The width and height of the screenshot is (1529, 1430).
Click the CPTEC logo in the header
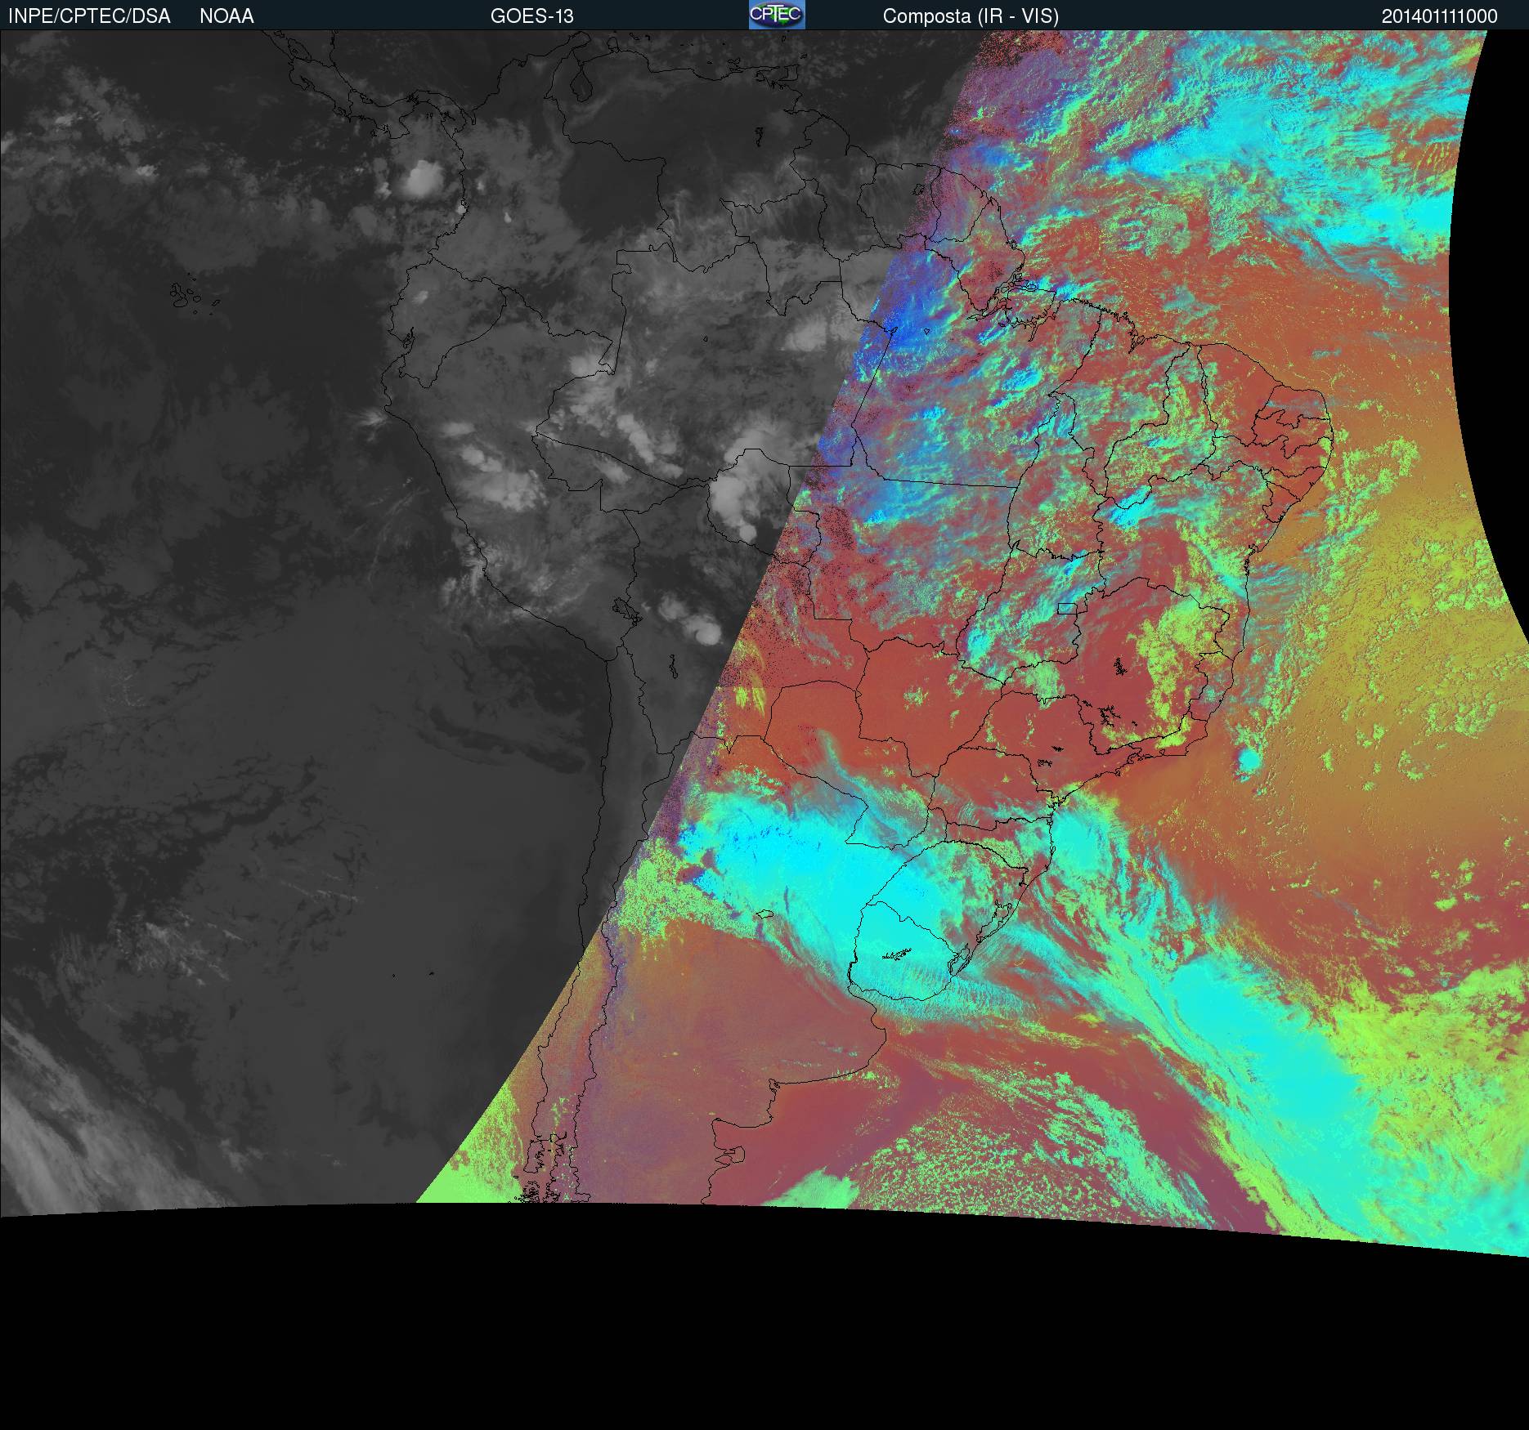click(777, 15)
